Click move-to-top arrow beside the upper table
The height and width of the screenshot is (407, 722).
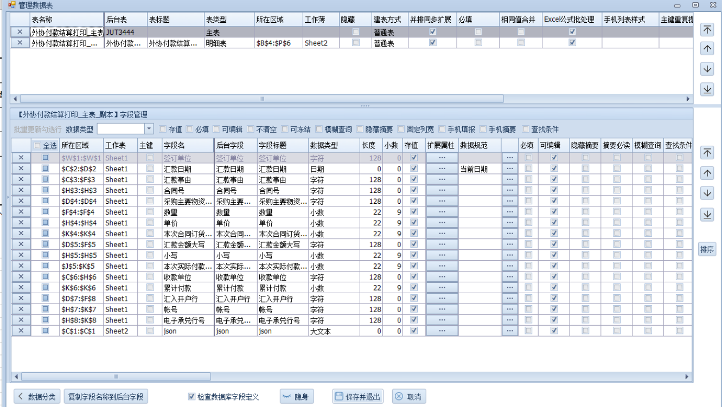[707, 29]
